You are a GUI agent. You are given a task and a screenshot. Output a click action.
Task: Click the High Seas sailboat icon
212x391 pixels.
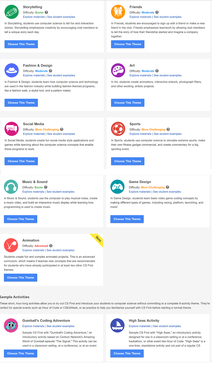pyautogui.click(x=117, y=325)
